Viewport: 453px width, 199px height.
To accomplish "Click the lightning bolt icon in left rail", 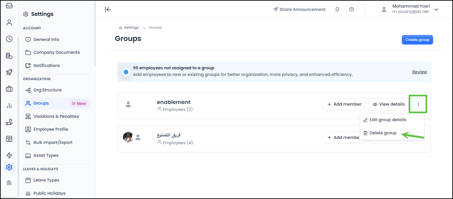I will click(x=9, y=155).
